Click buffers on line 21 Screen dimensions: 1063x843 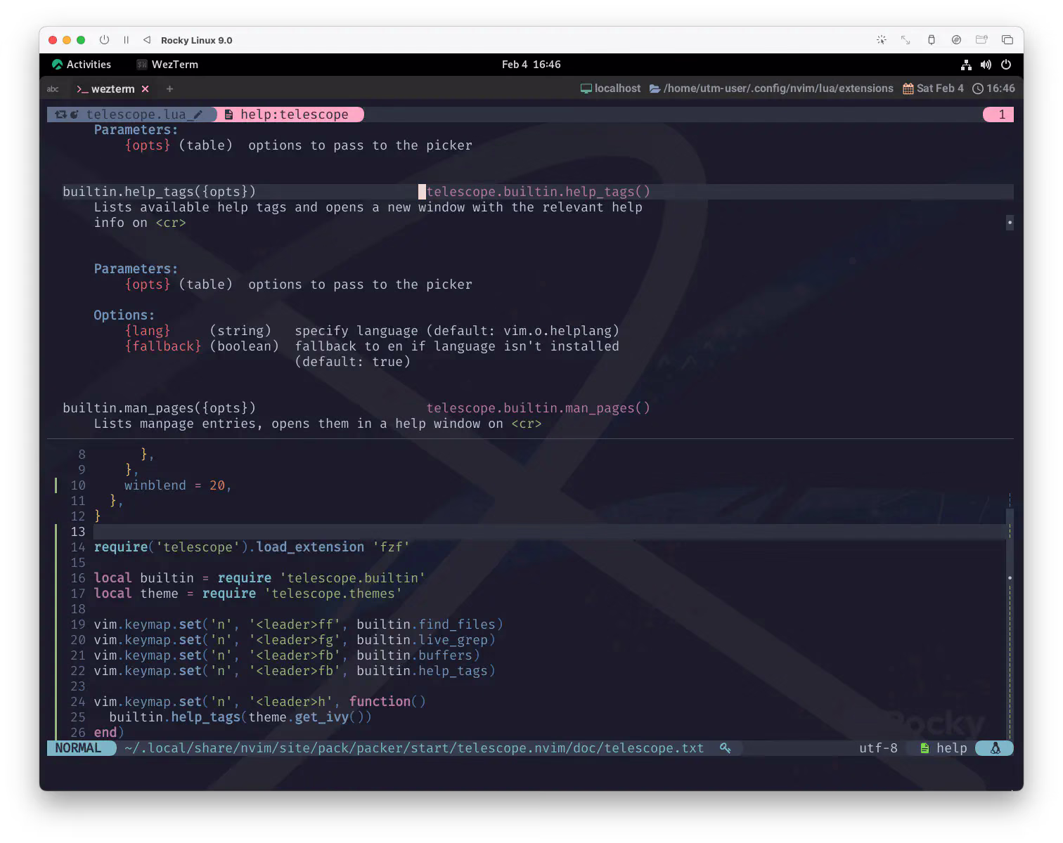(446, 655)
